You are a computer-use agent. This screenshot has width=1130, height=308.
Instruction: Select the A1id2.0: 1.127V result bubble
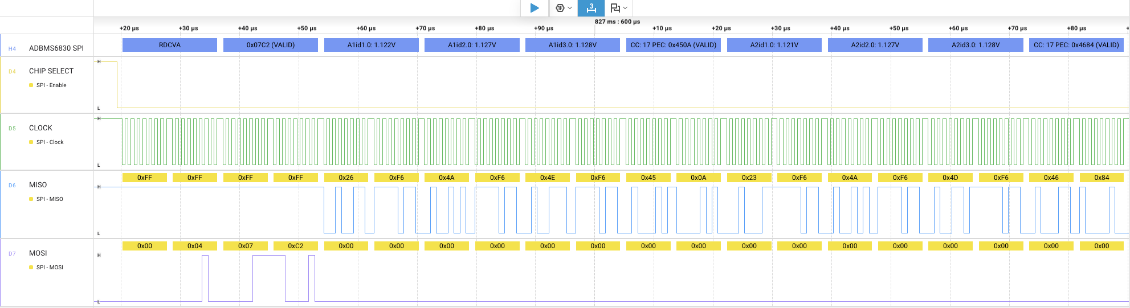[x=472, y=45]
